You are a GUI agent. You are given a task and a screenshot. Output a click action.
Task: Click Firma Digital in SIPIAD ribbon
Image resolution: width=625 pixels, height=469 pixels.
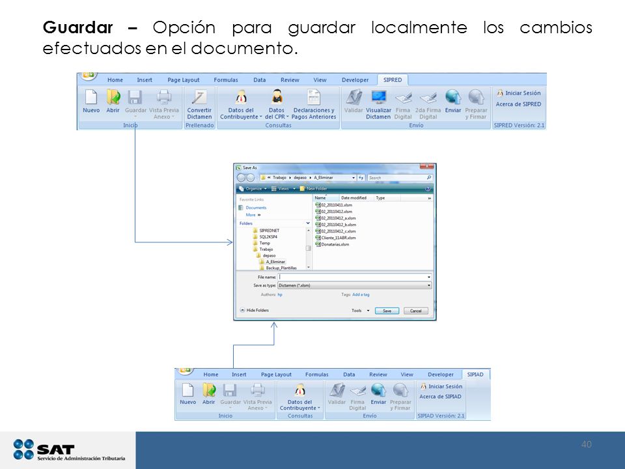click(x=357, y=397)
